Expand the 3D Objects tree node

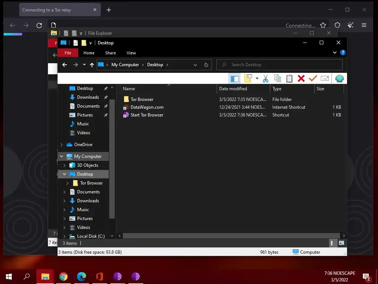pyautogui.click(x=64, y=165)
